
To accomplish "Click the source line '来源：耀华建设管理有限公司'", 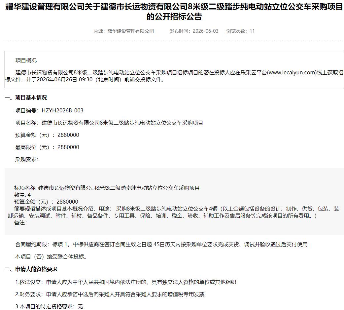I will (124, 31).
